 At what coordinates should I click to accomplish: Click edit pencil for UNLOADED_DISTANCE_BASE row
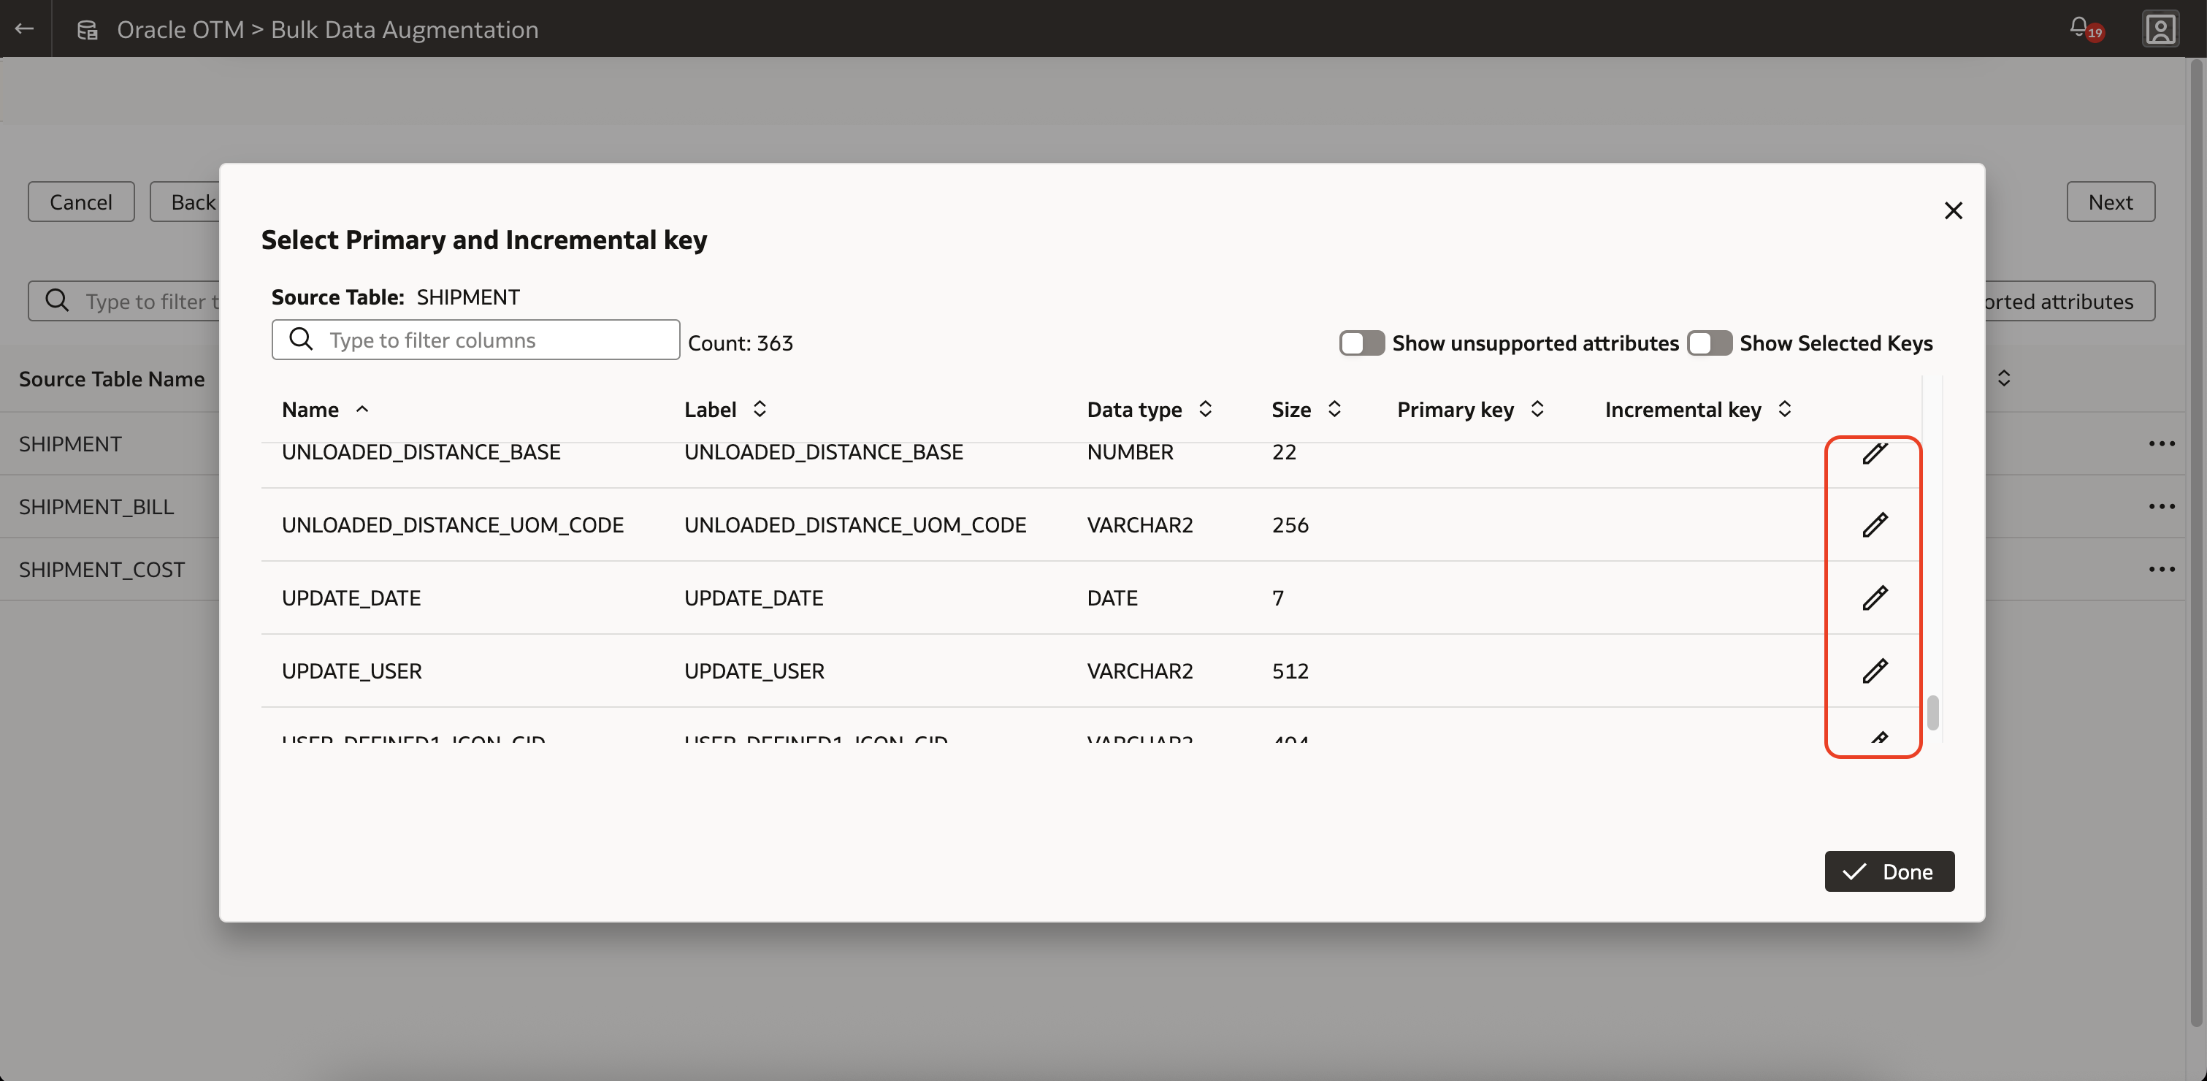point(1875,453)
